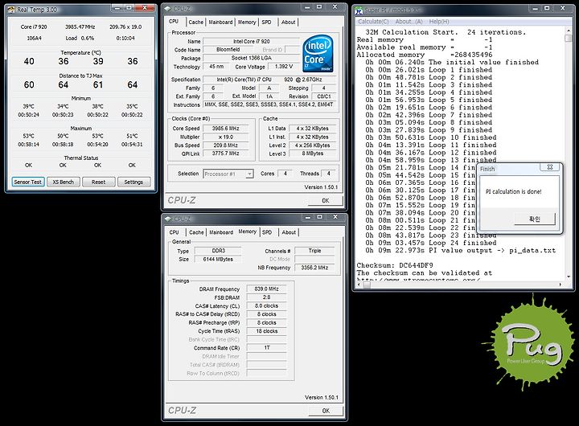The image size is (579, 426).
Task: Click '209.76 x 19.0' in Real Temp
Action: (x=125, y=27)
